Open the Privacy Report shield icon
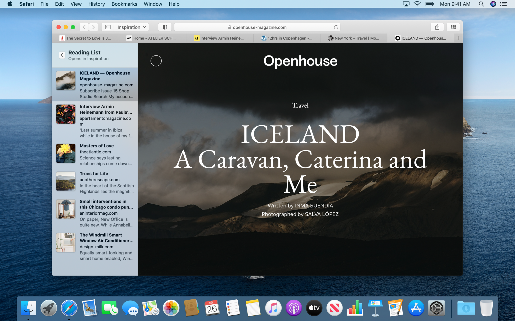Screen dimensions: 515x321 click(165, 27)
